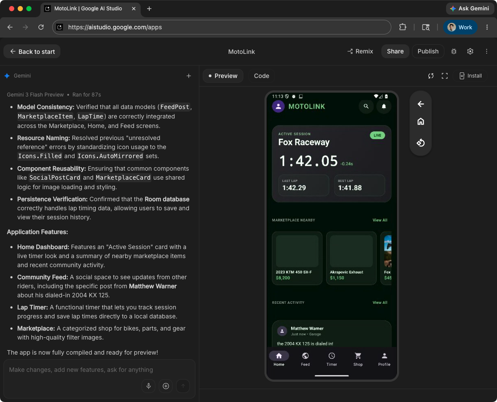Click the Fox Raceway session title
Screen dimensions: 497x402
304,143
